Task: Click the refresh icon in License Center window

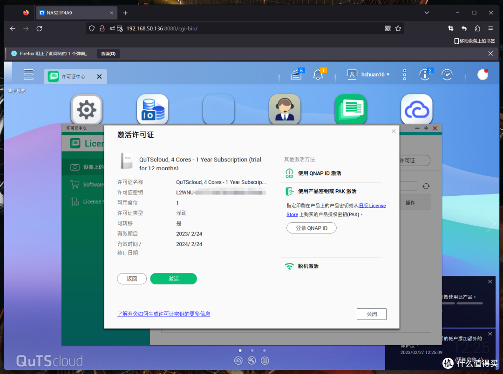Action: click(x=426, y=186)
